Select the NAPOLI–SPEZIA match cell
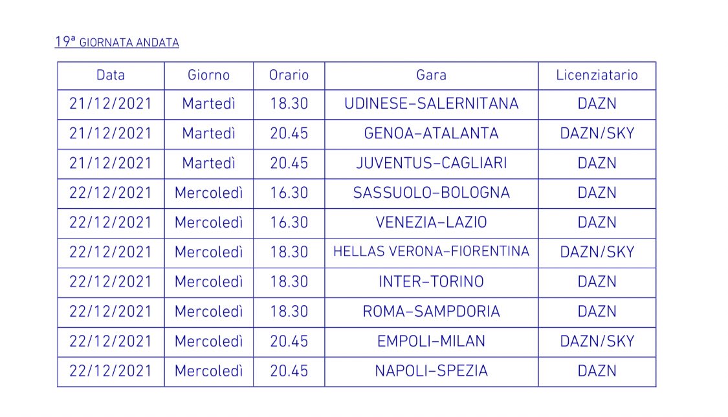728x417 pixels. click(x=431, y=371)
